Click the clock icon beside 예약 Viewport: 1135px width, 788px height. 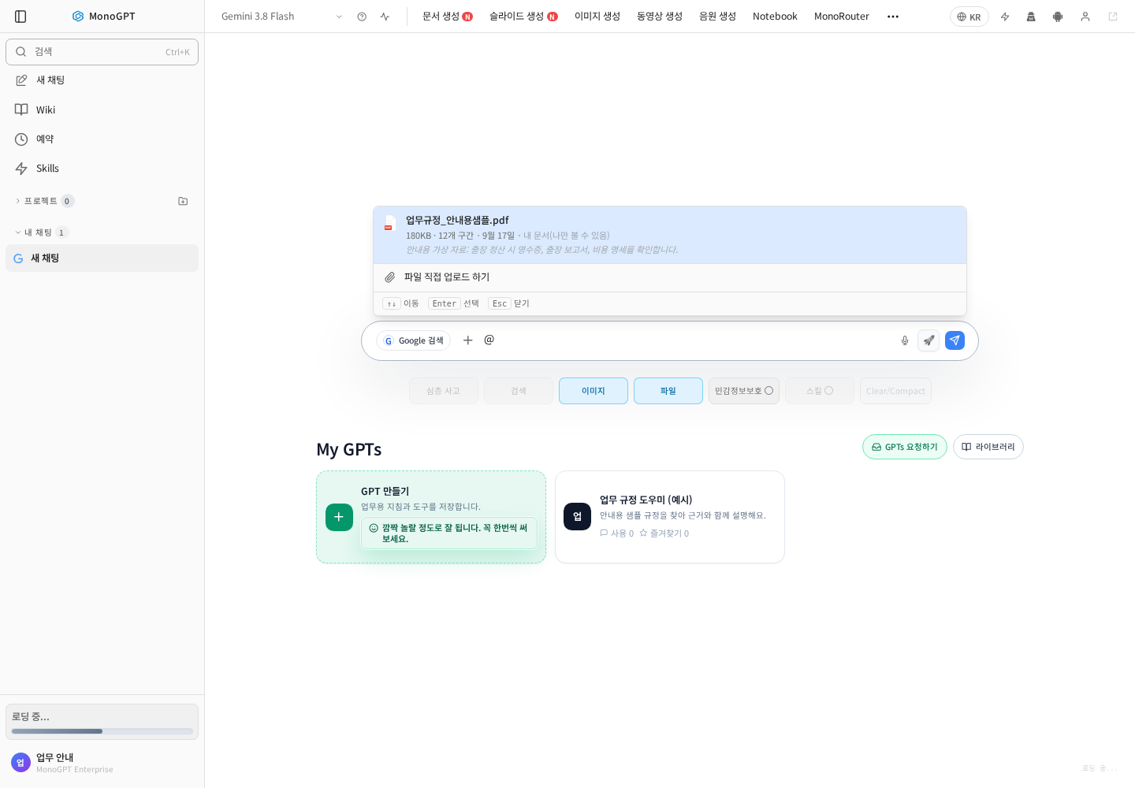(x=21, y=139)
